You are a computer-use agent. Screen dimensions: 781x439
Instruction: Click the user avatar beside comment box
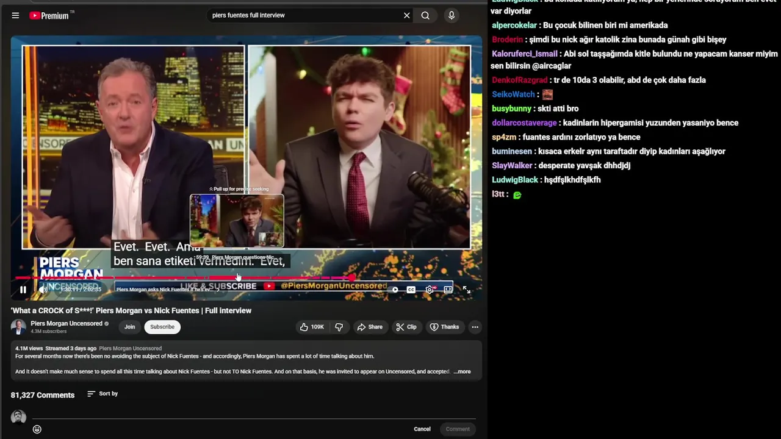pos(18,417)
